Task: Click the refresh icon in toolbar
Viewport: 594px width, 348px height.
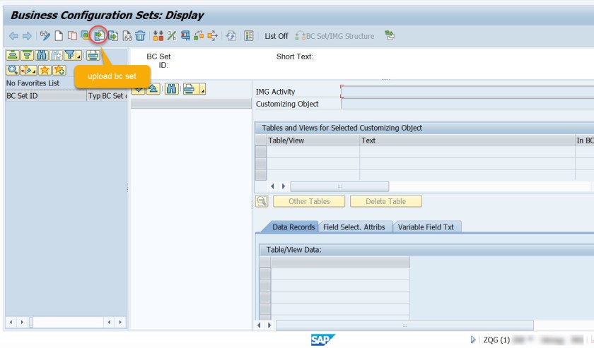Action: pos(231,36)
